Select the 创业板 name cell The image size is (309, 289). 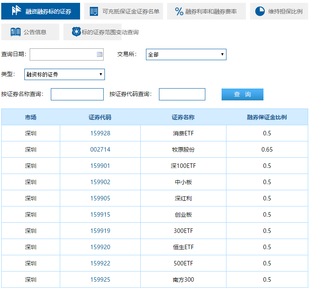tap(183, 215)
